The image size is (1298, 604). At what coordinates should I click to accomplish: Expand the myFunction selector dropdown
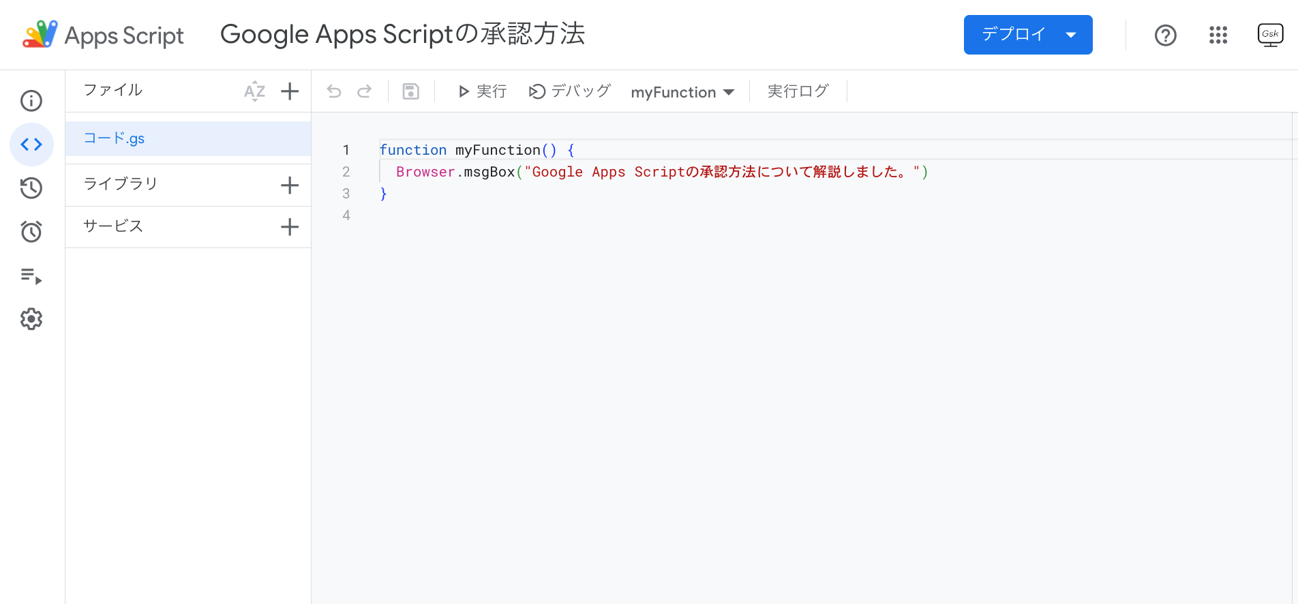pyautogui.click(x=682, y=92)
